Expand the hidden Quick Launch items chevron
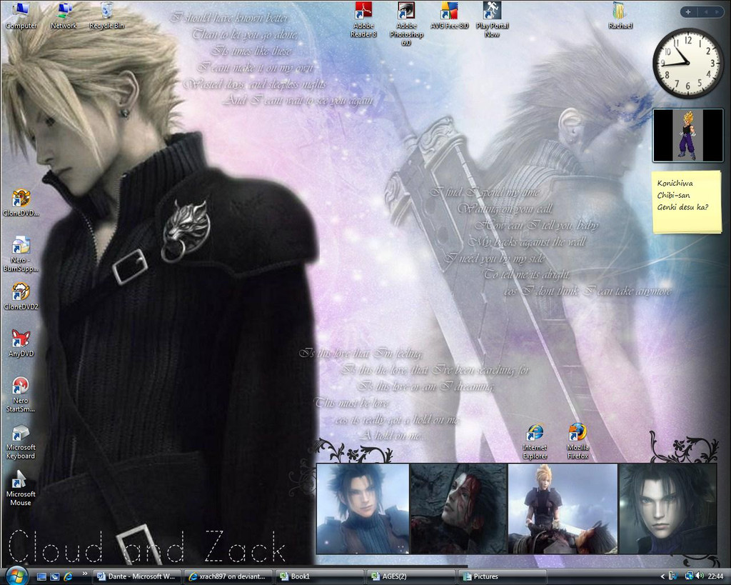The width and height of the screenshot is (731, 585). [84, 574]
